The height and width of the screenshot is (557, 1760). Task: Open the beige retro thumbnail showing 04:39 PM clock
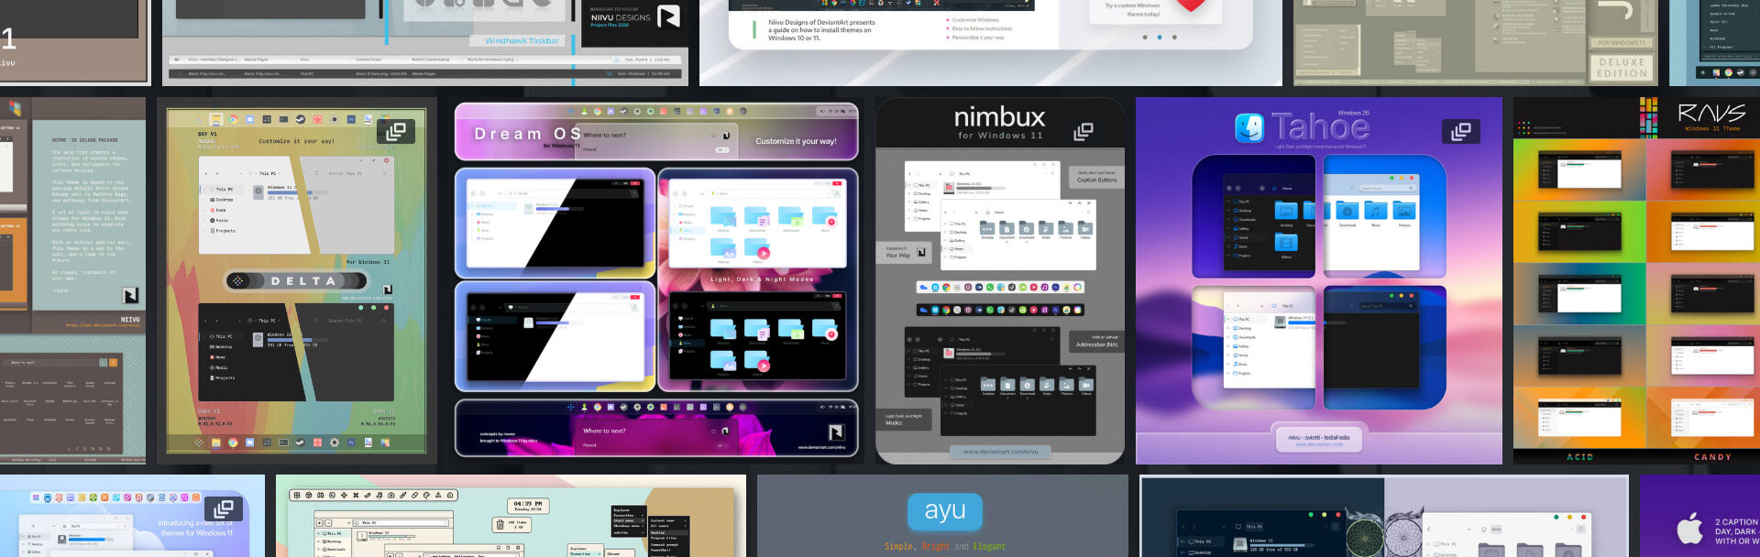(x=511, y=515)
